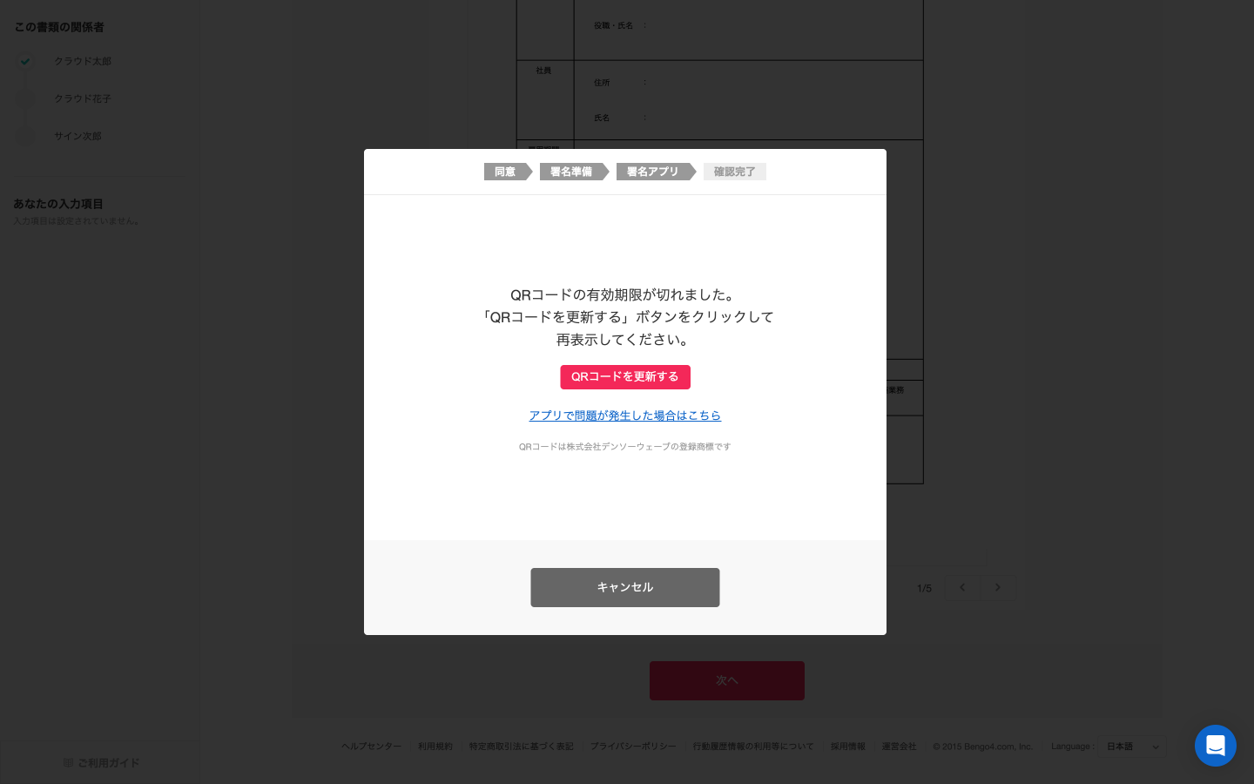Open the プライバシーポリシー footer link
Image resolution: width=1254 pixels, height=784 pixels.
point(633,747)
